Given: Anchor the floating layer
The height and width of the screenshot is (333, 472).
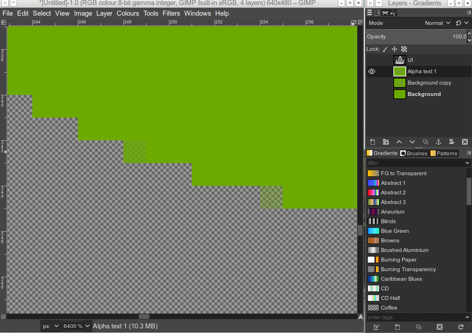Looking at the screenshot, I should (x=439, y=142).
